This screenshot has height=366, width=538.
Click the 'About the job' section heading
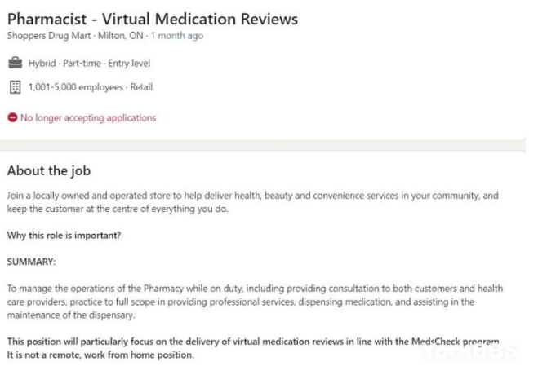pos(49,170)
